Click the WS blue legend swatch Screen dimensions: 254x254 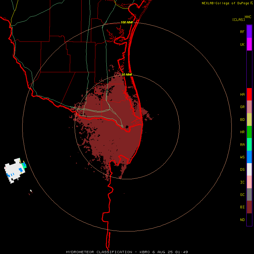(x=249, y=157)
